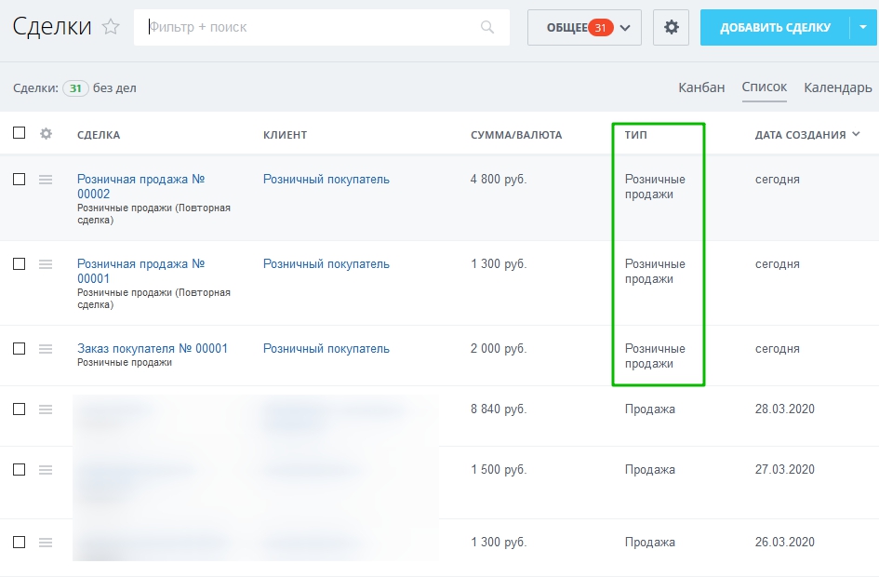Toggle the select-all checkbox in header

pos(20,133)
